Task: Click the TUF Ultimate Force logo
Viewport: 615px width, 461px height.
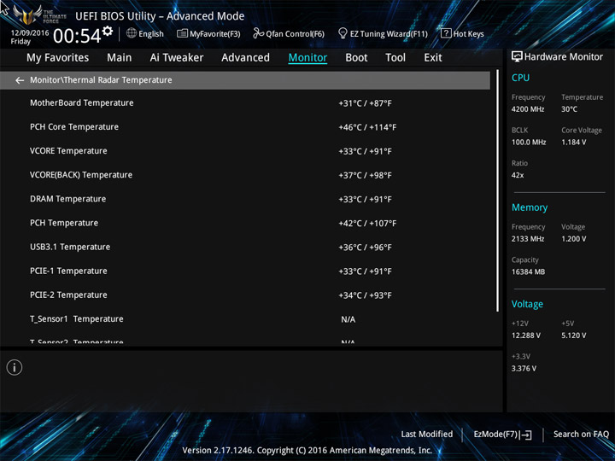Action: (39, 15)
